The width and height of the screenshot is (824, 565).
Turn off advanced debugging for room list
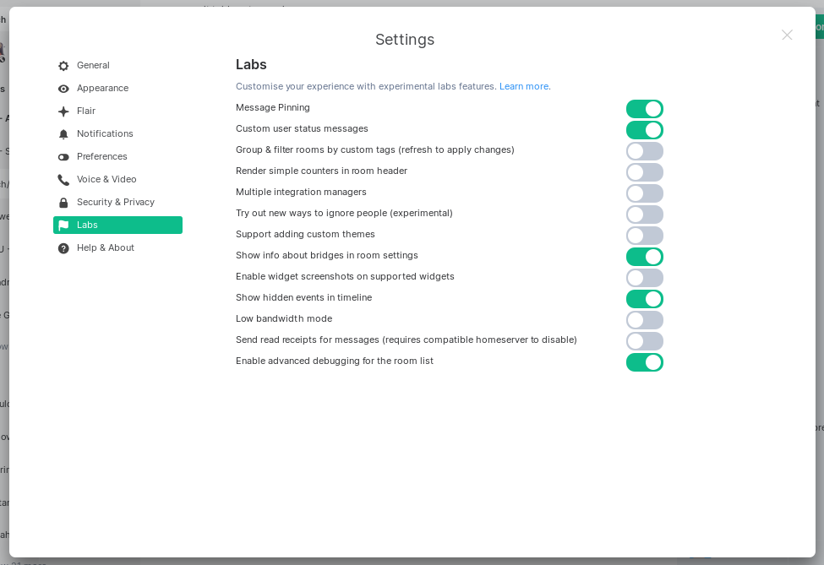click(x=645, y=362)
